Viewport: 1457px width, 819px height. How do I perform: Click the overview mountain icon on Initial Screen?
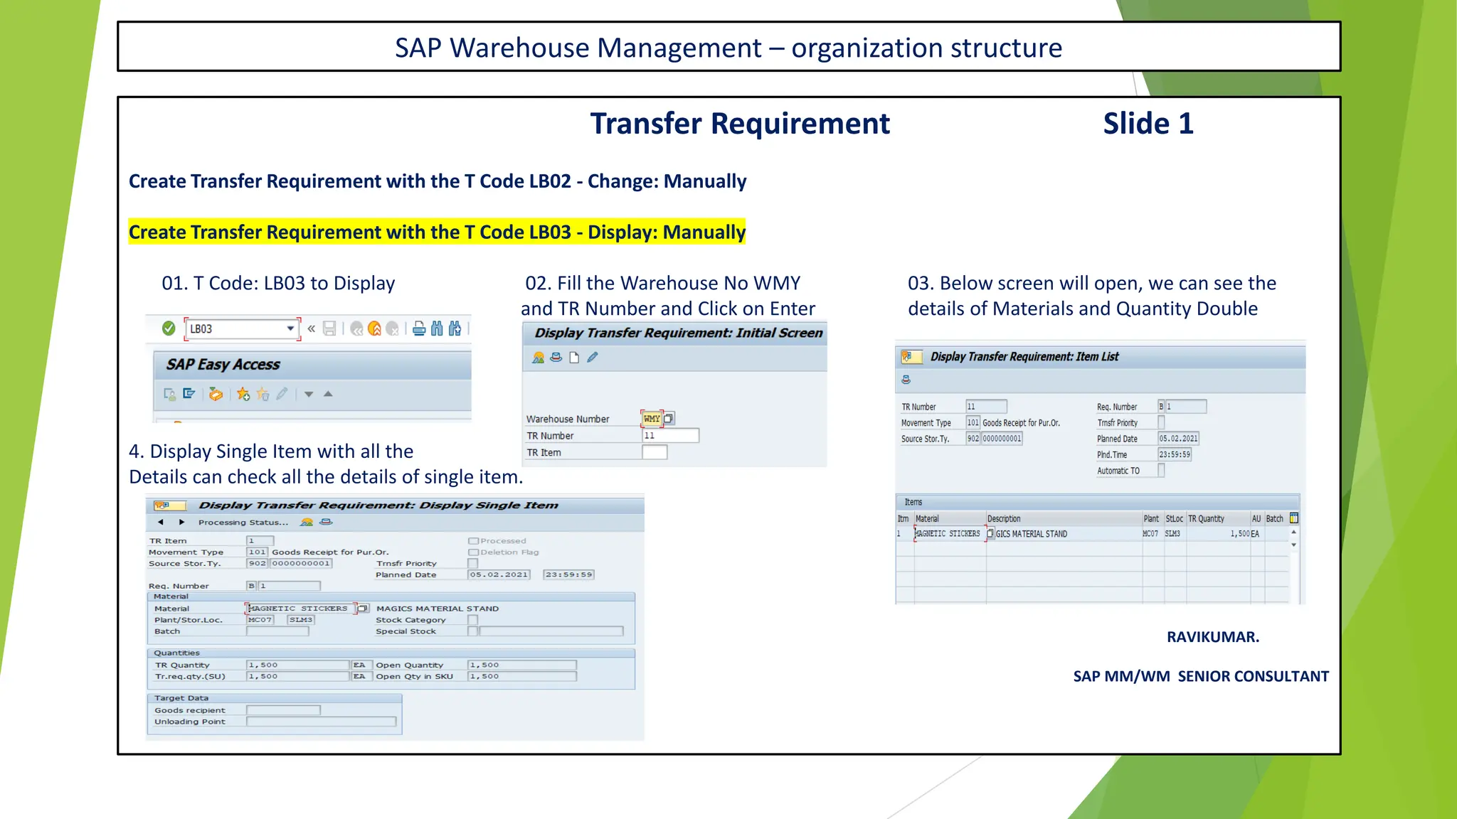pyautogui.click(x=539, y=358)
